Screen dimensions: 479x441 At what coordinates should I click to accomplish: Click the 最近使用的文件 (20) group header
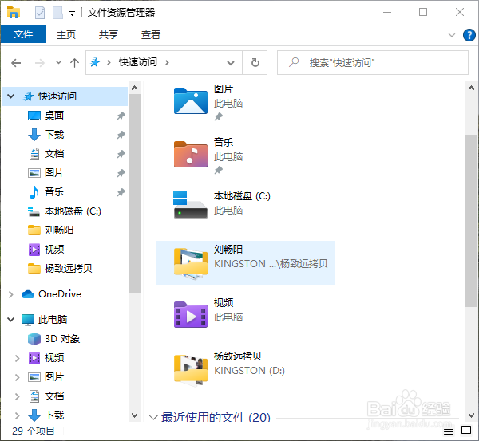216,417
